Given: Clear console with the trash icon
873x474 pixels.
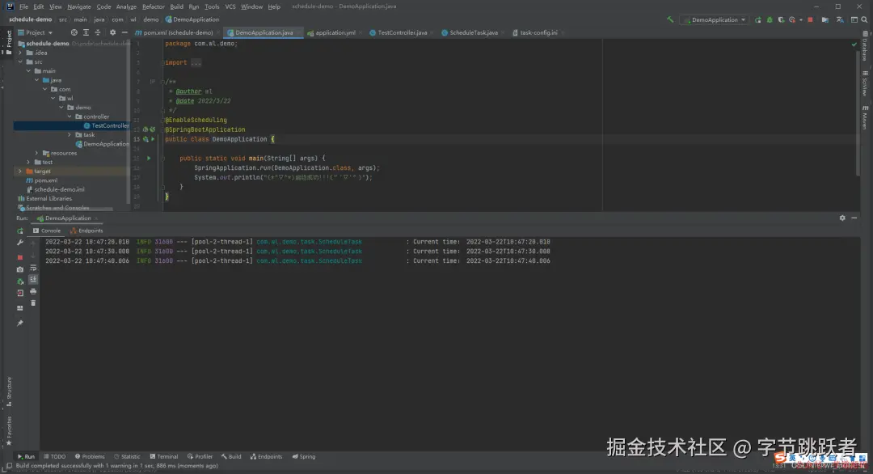Looking at the screenshot, I should pyautogui.click(x=33, y=303).
